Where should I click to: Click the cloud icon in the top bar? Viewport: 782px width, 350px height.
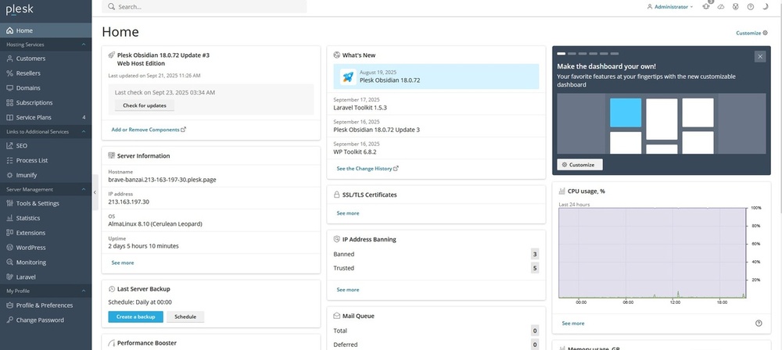tap(721, 6)
